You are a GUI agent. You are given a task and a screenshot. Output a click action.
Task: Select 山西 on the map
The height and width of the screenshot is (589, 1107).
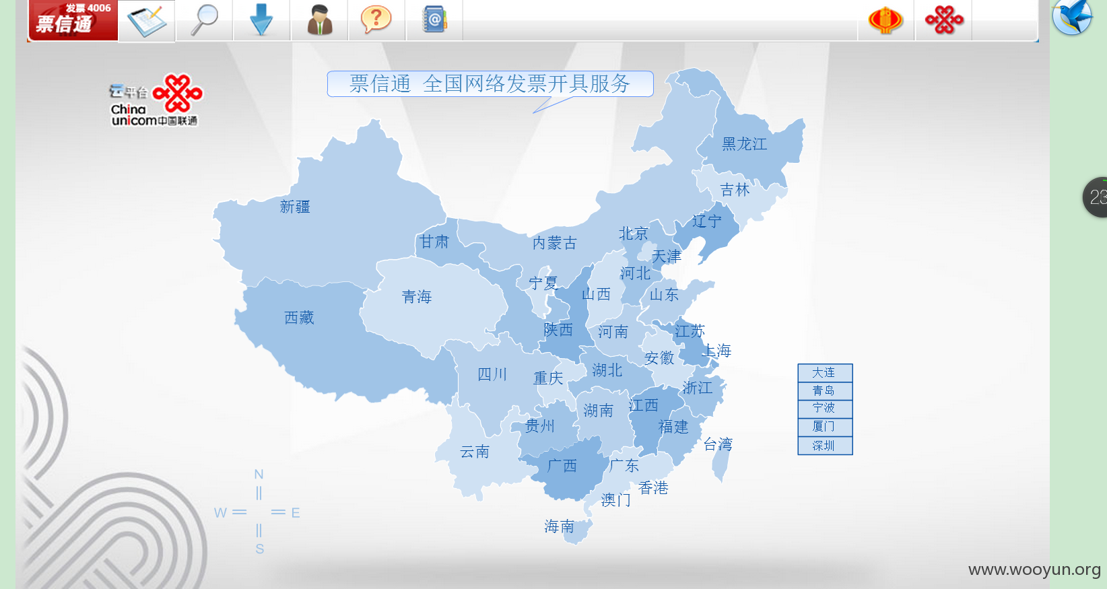coord(596,294)
